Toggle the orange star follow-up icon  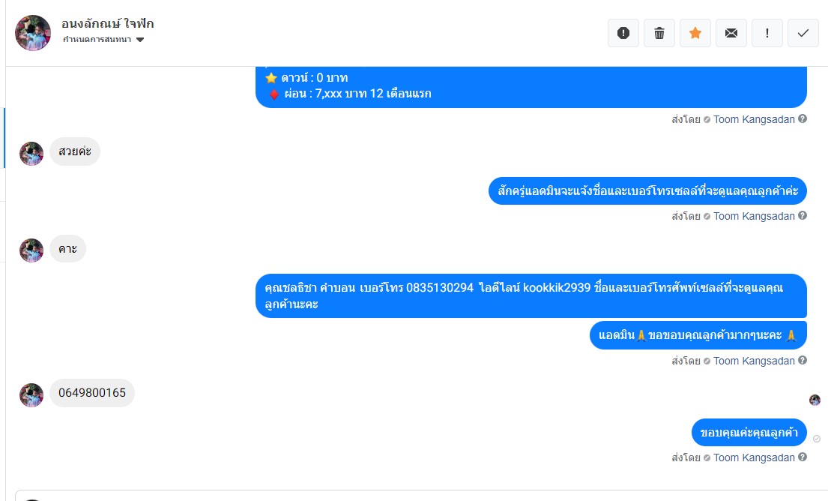click(695, 33)
